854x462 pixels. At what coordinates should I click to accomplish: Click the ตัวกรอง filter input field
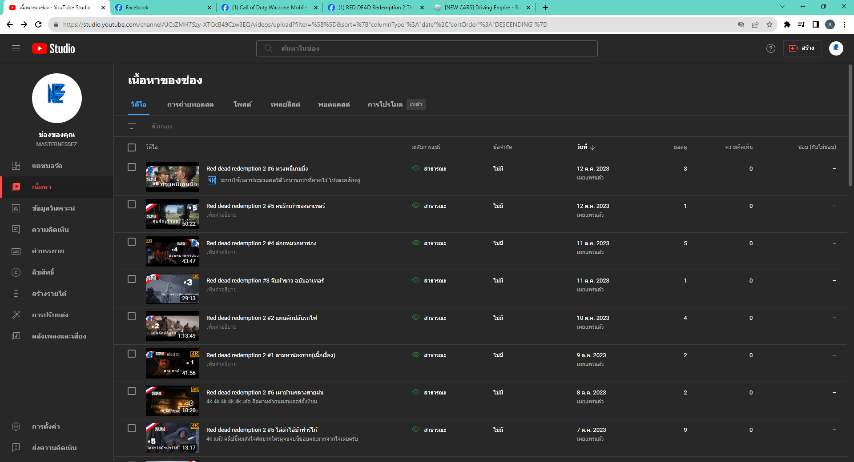tap(162, 126)
